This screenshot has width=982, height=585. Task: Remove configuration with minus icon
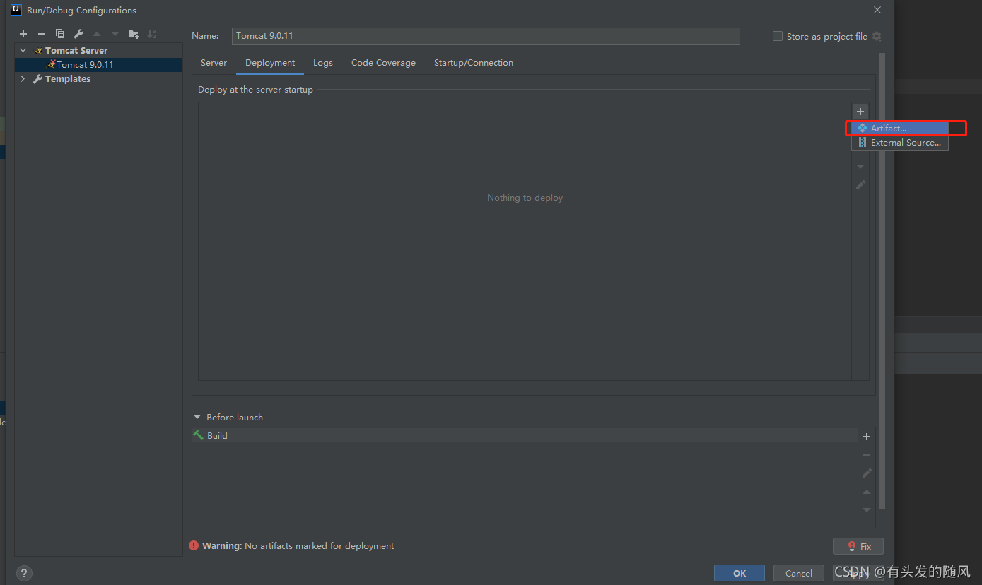(x=42, y=34)
